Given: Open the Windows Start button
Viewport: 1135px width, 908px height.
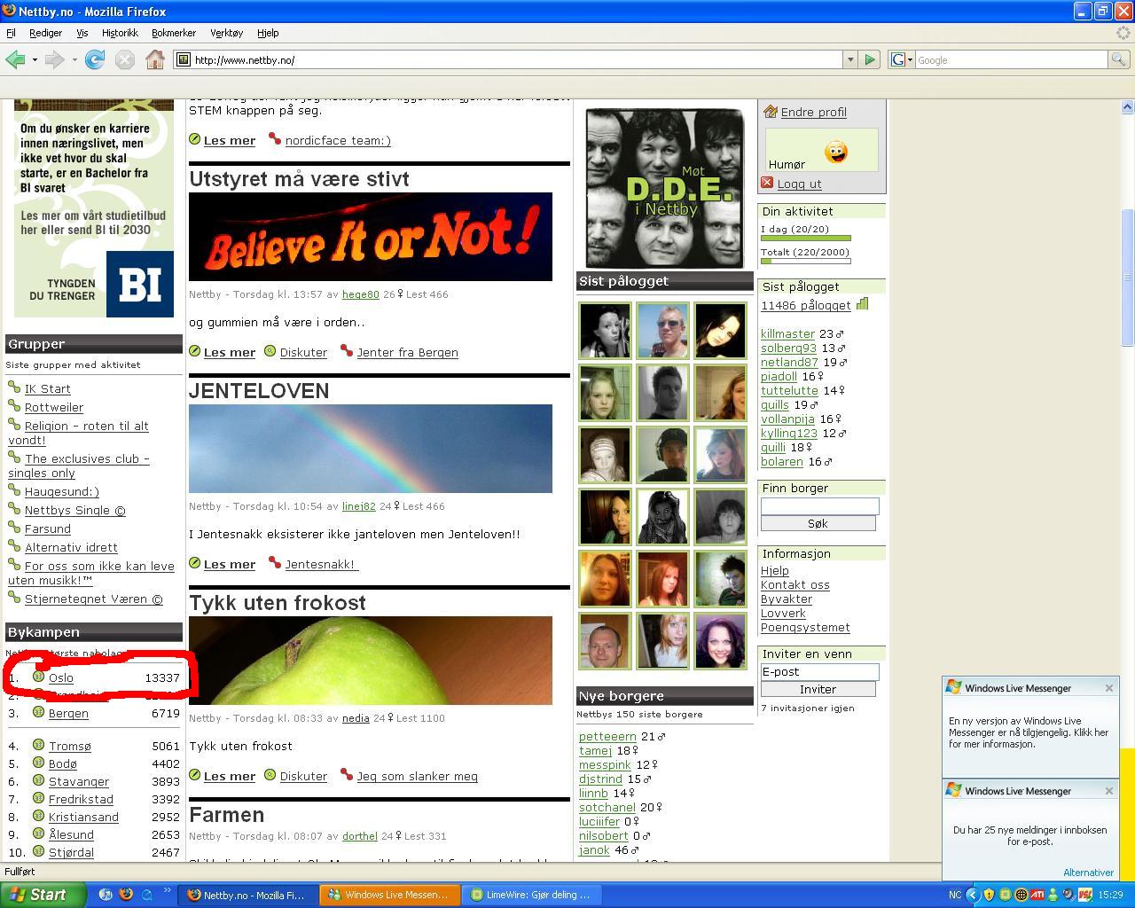Looking at the screenshot, I should (42, 895).
